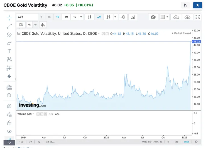Add price alert bell at page top
The width and height of the screenshot is (206, 148).
[185, 5]
